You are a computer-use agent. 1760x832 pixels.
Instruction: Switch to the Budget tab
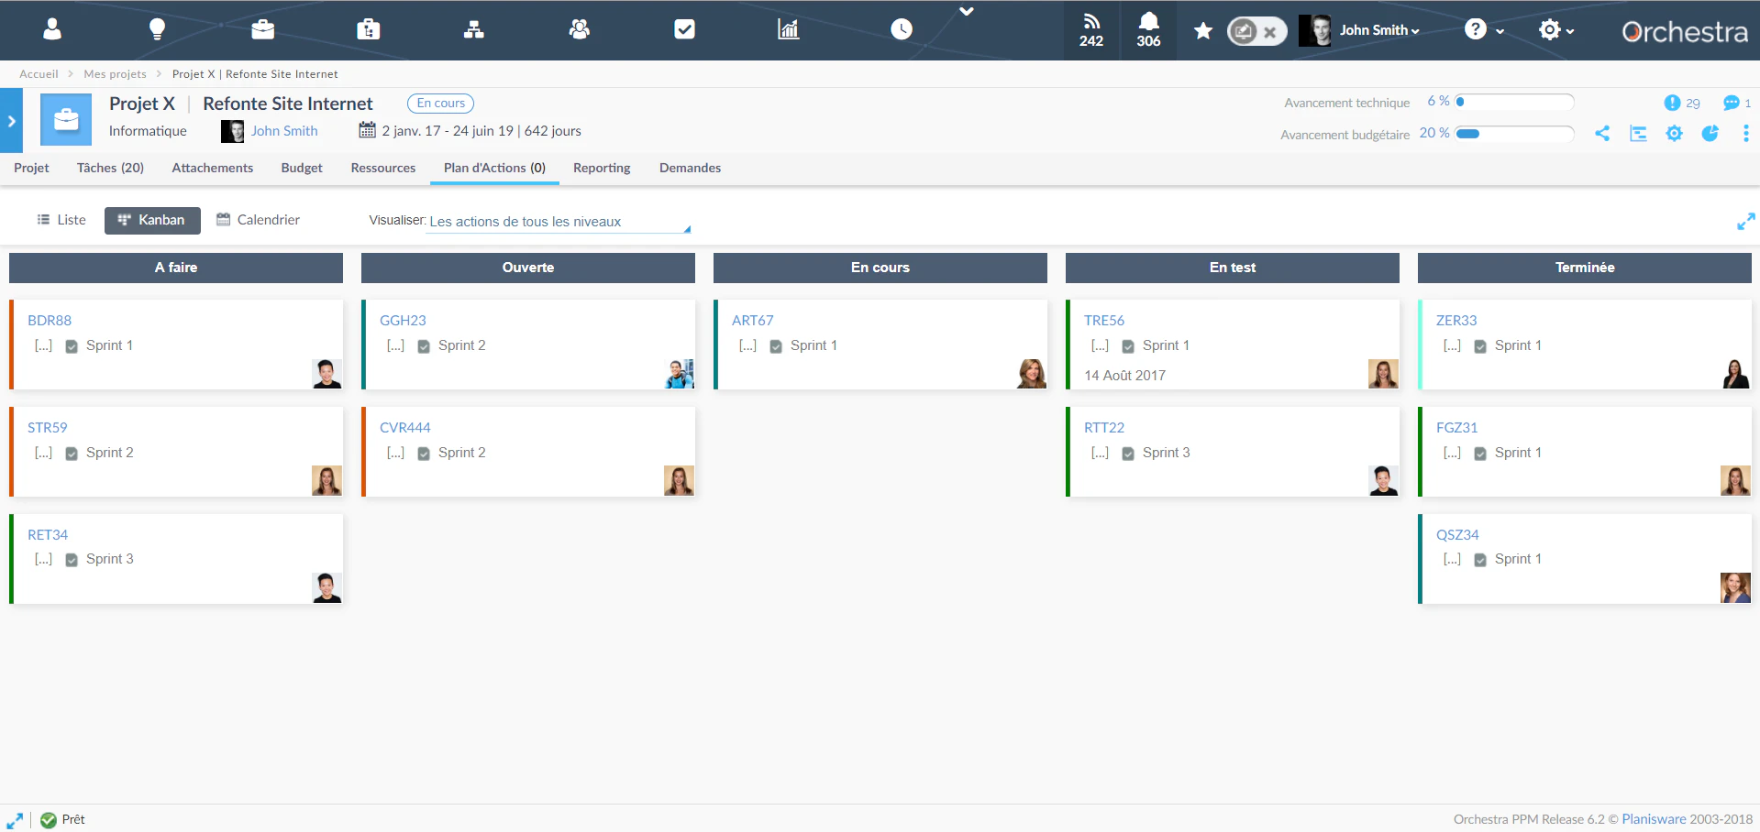pyautogui.click(x=302, y=168)
